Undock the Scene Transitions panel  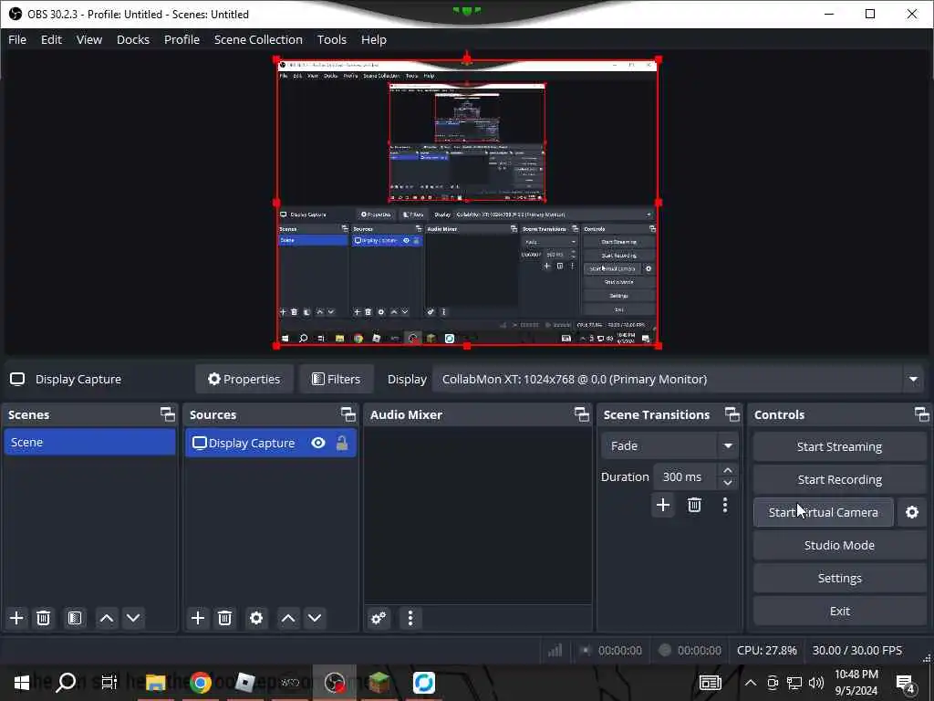732,414
